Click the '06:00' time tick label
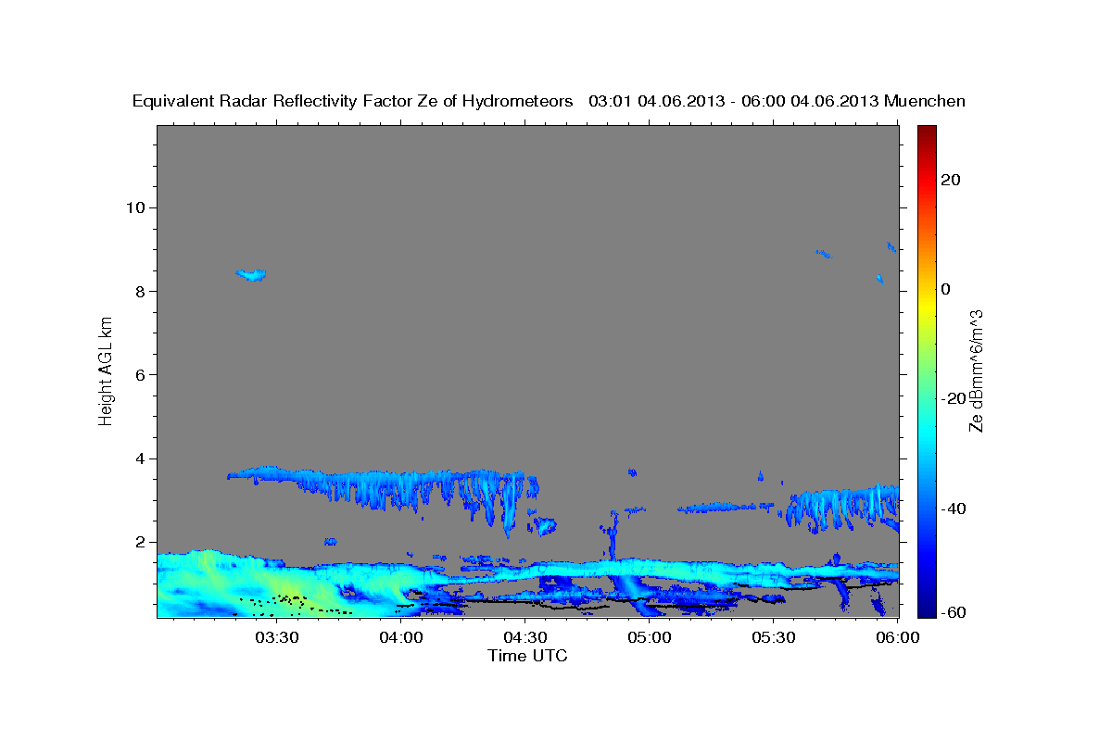 898,637
